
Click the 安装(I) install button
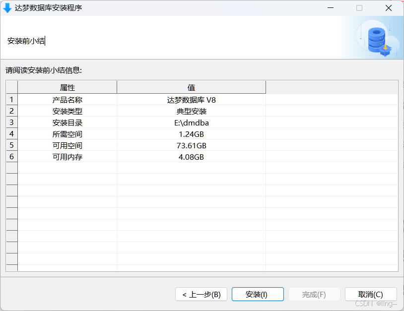[x=258, y=294]
